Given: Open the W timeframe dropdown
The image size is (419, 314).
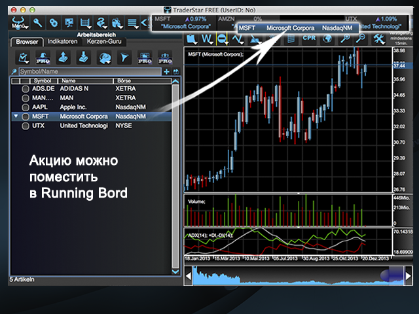Looking at the screenshot, I should [207, 39].
